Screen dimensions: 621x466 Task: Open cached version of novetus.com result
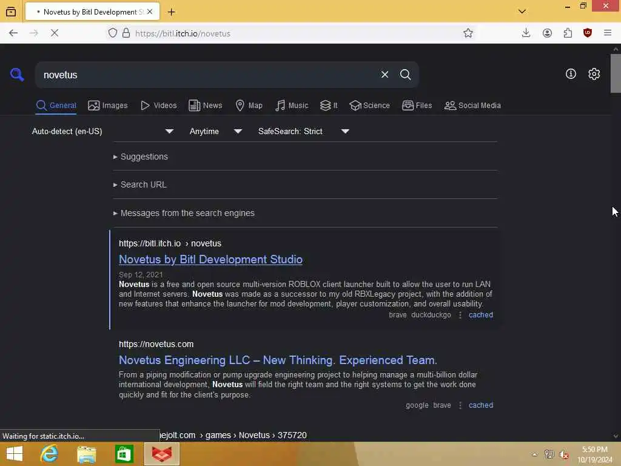pos(481,405)
